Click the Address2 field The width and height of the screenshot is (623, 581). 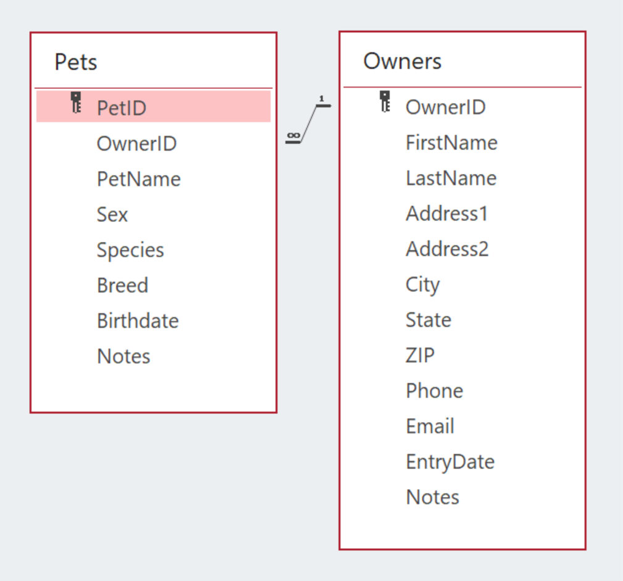462,249
